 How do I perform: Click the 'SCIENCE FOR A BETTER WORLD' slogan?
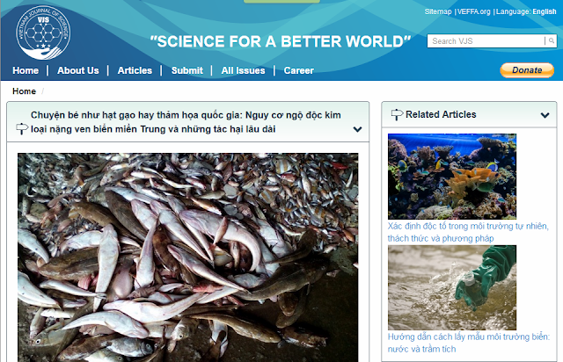(x=281, y=41)
